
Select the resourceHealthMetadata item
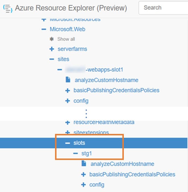(x=104, y=122)
